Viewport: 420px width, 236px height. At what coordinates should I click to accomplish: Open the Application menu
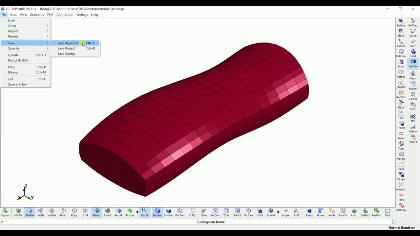point(65,15)
